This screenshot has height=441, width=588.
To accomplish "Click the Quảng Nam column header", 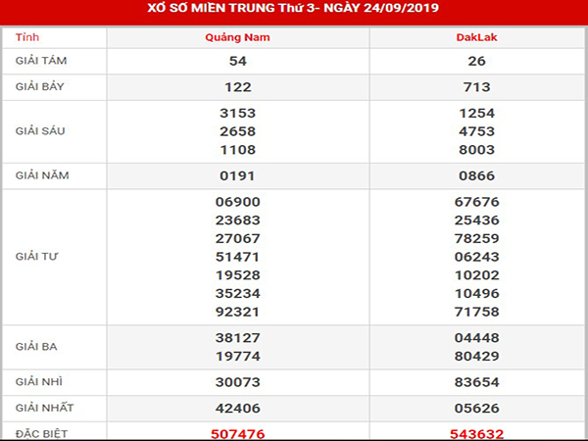I will point(238,37).
